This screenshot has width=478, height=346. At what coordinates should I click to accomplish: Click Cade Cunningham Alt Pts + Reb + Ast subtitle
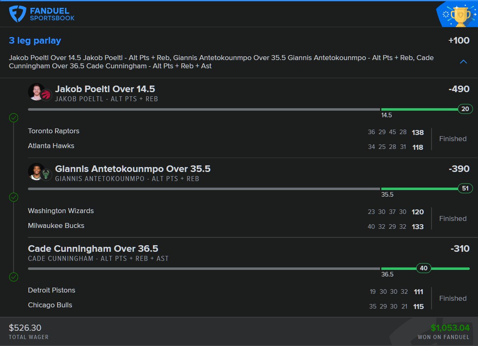[98, 259]
